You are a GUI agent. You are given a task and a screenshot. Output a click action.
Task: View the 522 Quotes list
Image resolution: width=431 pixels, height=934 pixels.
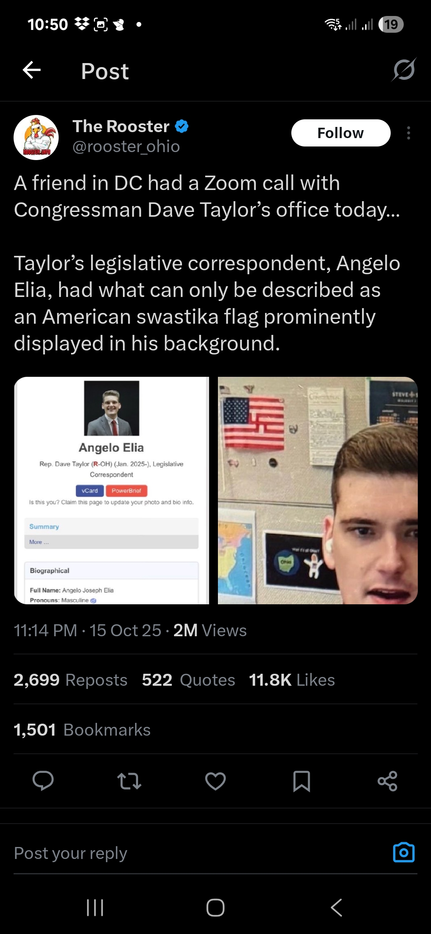(189, 680)
